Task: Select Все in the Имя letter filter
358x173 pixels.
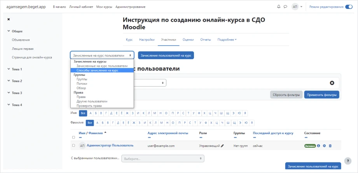Action: pyautogui.click(x=83, y=113)
